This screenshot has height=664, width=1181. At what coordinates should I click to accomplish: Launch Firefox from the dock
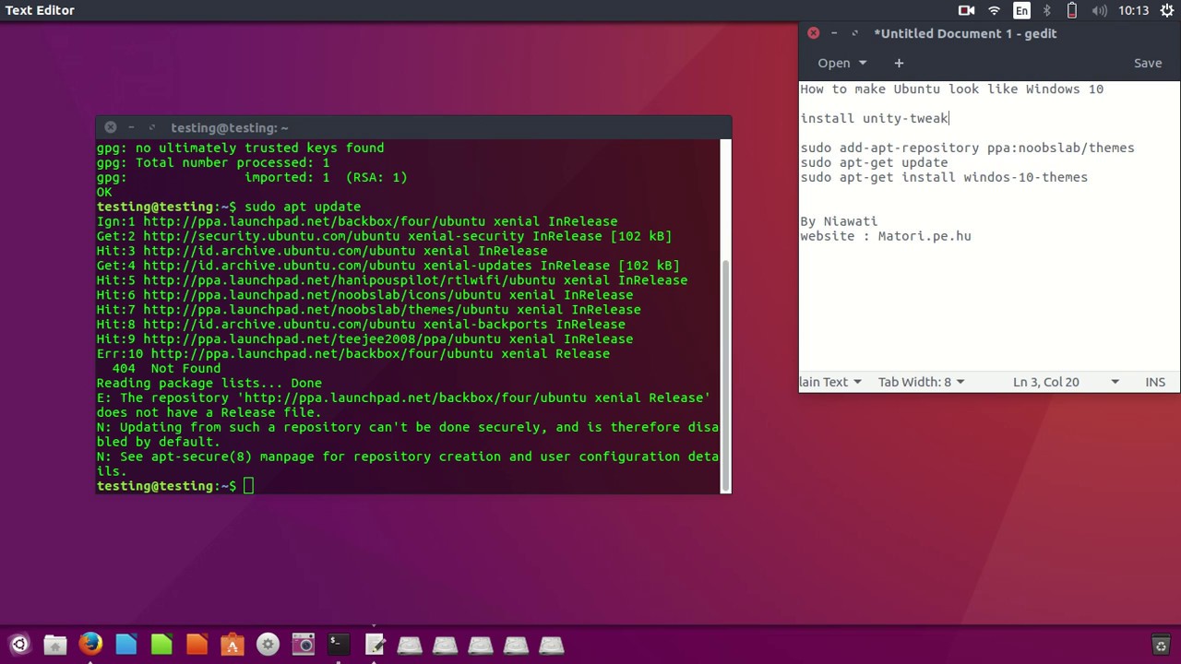[x=90, y=645]
